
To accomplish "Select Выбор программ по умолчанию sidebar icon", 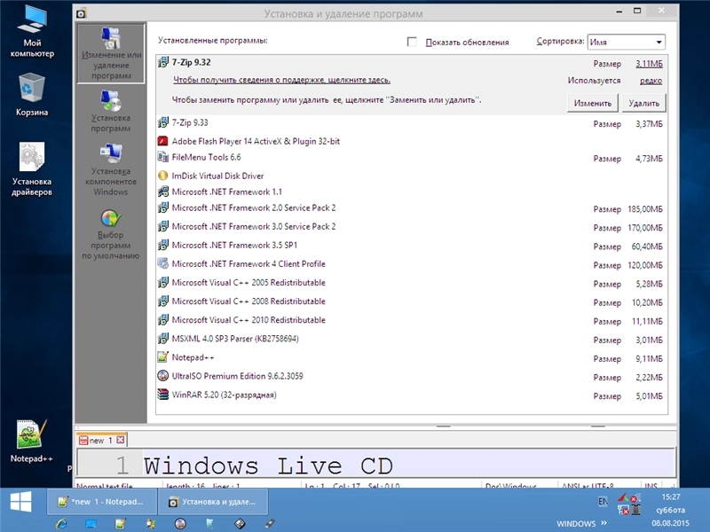I will [110, 235].
